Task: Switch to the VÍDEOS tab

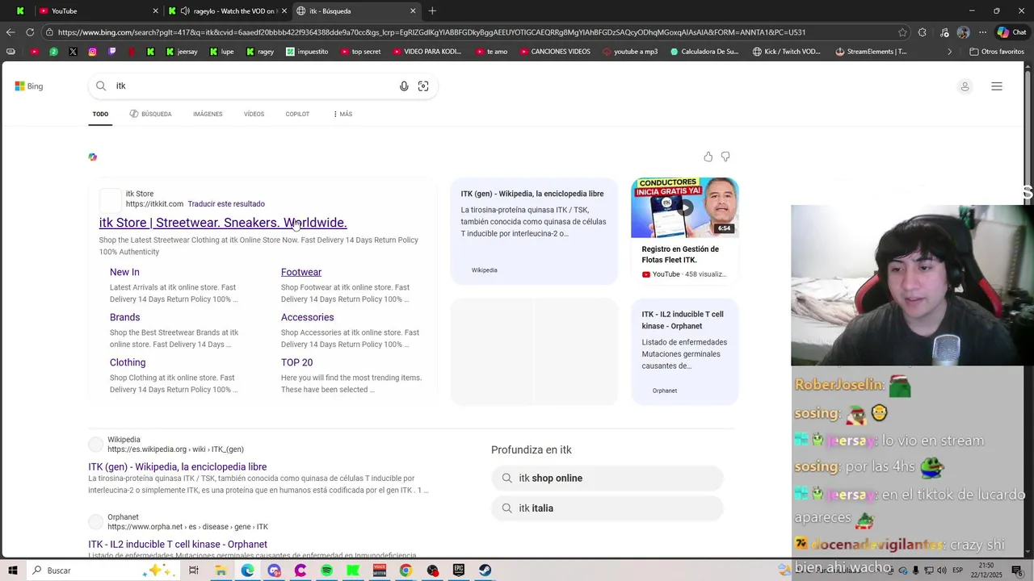Action: 254,114
